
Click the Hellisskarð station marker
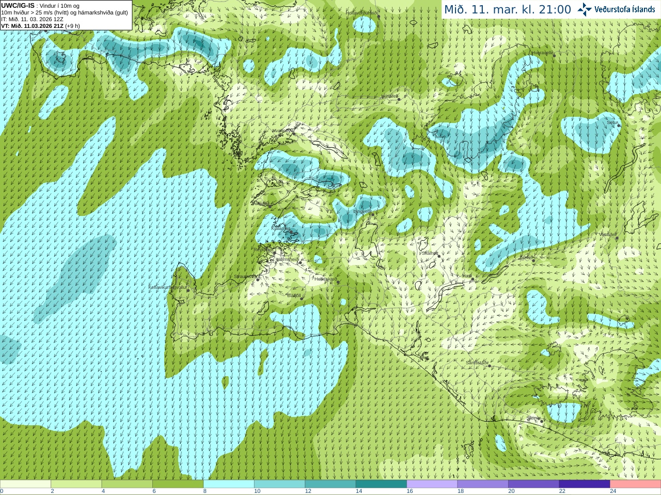(x=338, y=282)
